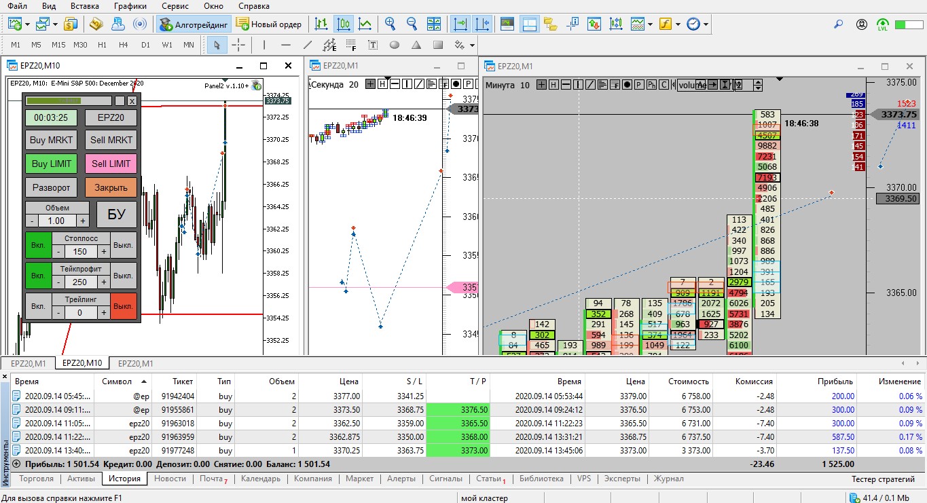
Task: Zoom out the chart with magnifier minus
Action: 412,24
